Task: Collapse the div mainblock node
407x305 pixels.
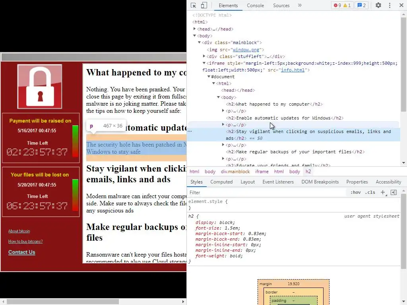Action: 200,42
